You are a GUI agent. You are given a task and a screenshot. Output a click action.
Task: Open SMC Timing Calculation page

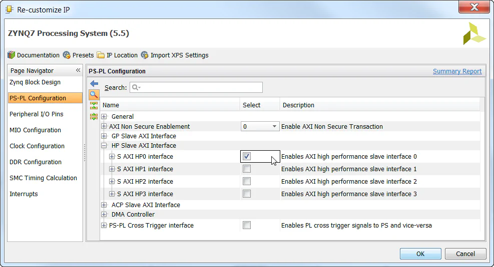pyautogui.click(x=43, y=178)
